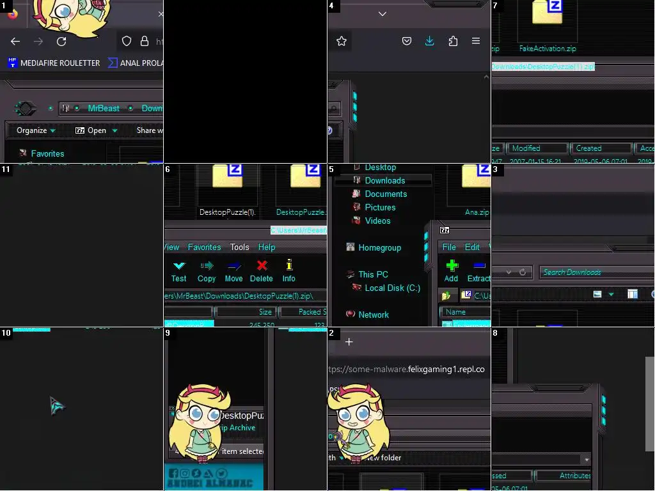Open a new tab with plus button
The height and width of the screenshot is (491, 655).
(x=349, y=342)
